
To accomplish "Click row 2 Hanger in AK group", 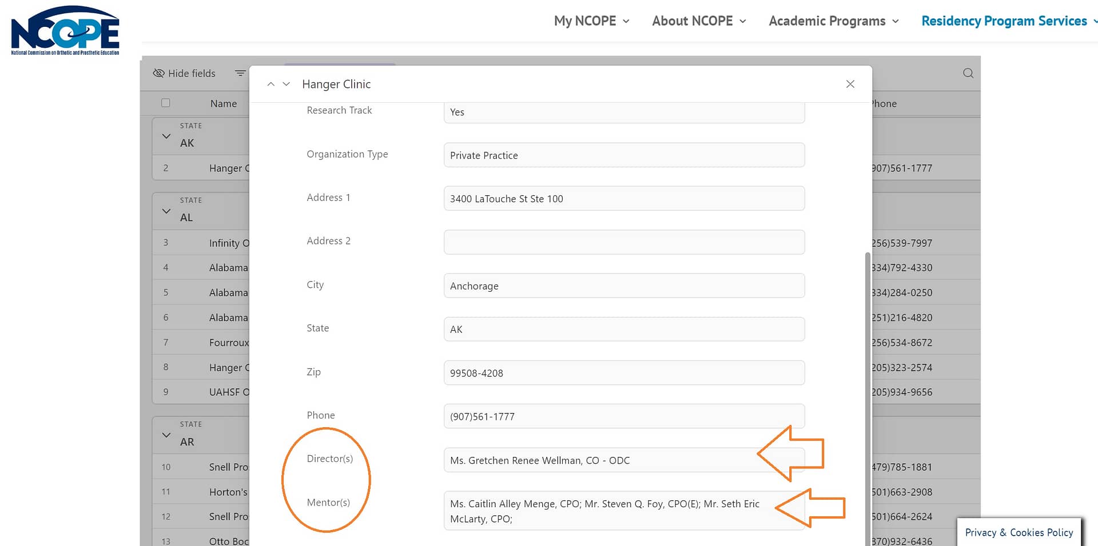I will click(x=201, y=168).
